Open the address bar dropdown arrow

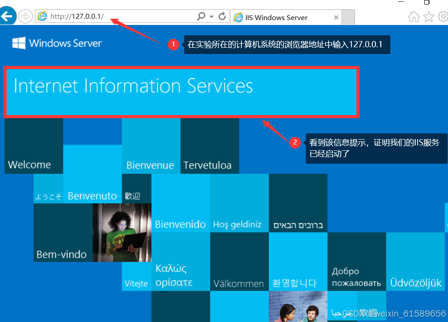coord(211,17)
